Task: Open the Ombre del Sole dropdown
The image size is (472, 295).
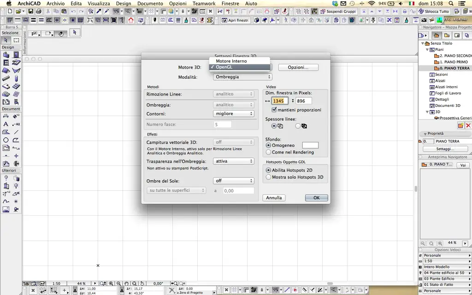Action: coord(234,180)
